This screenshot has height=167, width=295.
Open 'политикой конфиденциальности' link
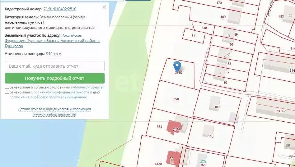point(61,92)
